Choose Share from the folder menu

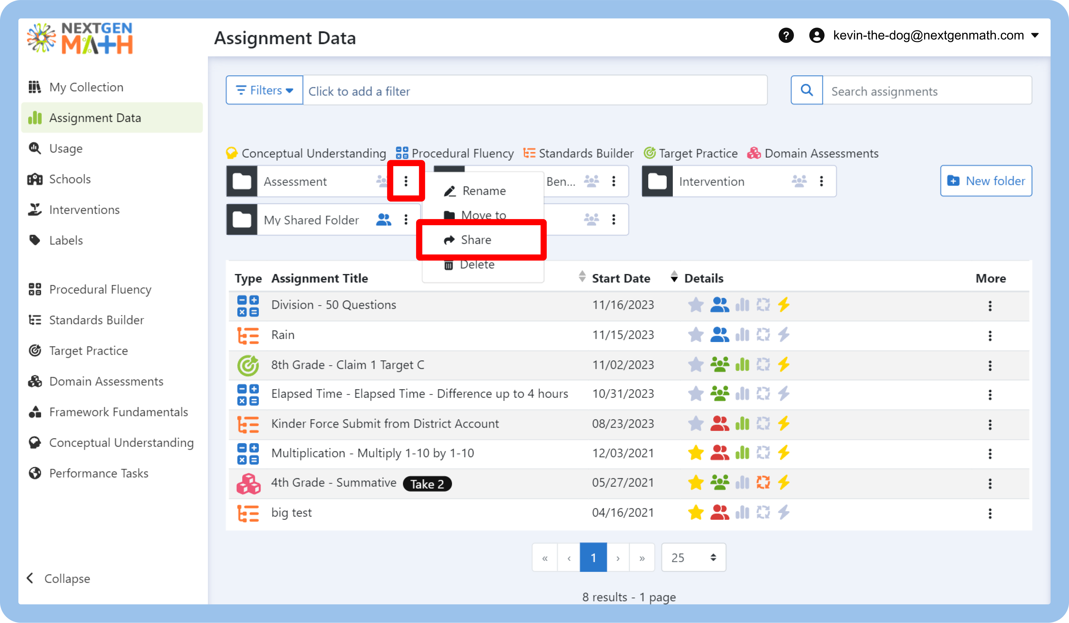pyautogui.click(x=483, y=240)
